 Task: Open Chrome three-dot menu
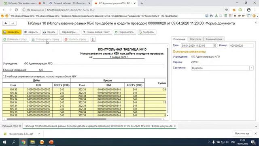[x=255, y=10]
